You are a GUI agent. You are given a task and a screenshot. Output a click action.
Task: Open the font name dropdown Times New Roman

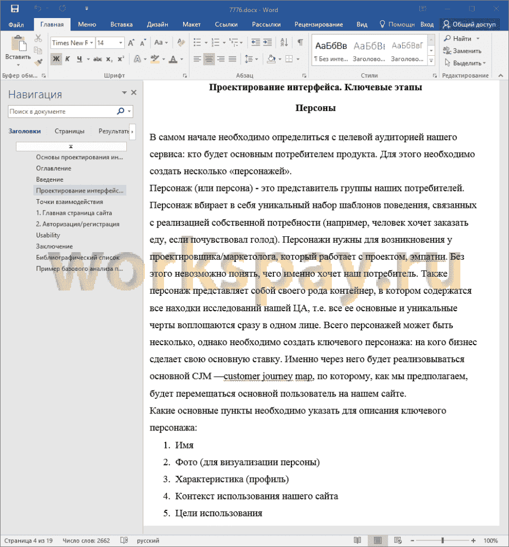tap(92, 43)
